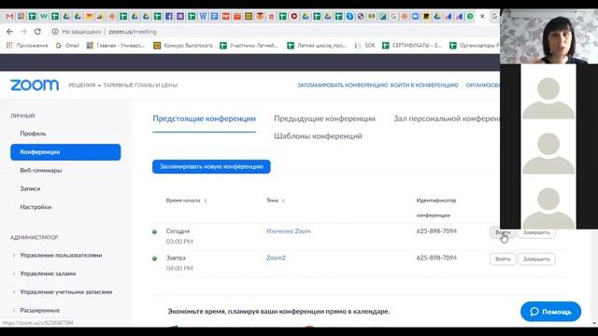Click Завершить for the Изучение Zoom meeting
The width and height of the screenshot is (598, 336).
[536, 232]
